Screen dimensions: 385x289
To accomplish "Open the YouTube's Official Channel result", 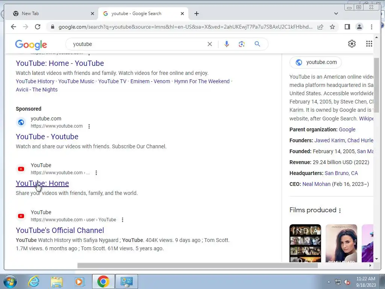I will tap(60, 230).
